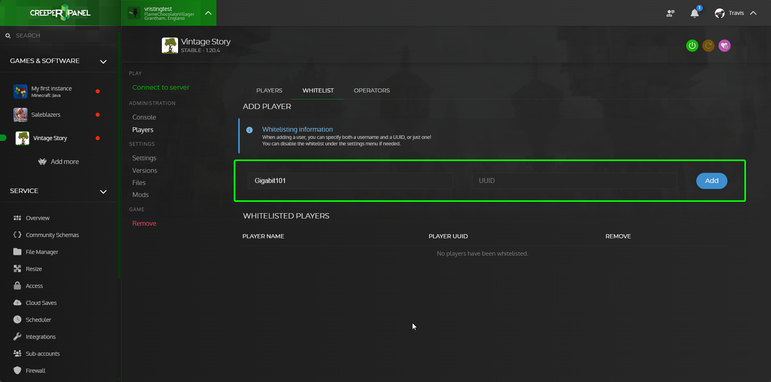Click the Whitelisting information heading
This screenshot has height=382, width=771.
pos(298,129)
